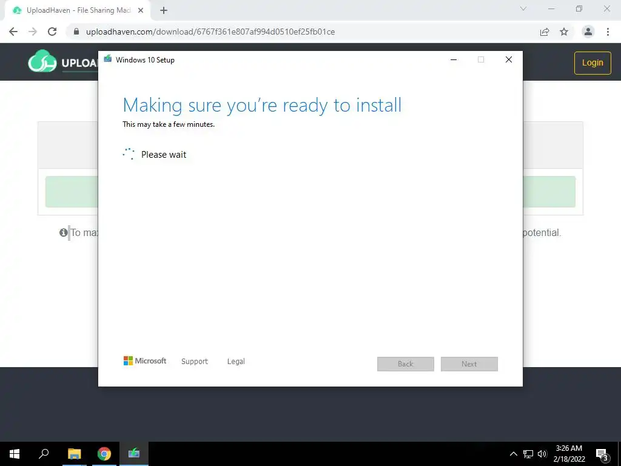This screenshot has height=466, width=621.
Task: Click the UploadHaven cloud logo
Action: click(42, 61)
